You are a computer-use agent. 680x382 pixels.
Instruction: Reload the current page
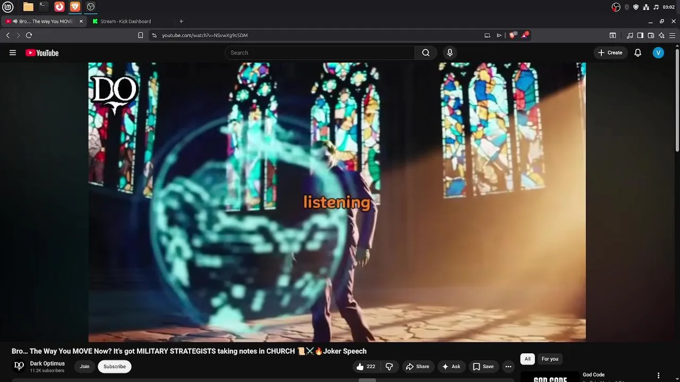click(x=29, y=35)
